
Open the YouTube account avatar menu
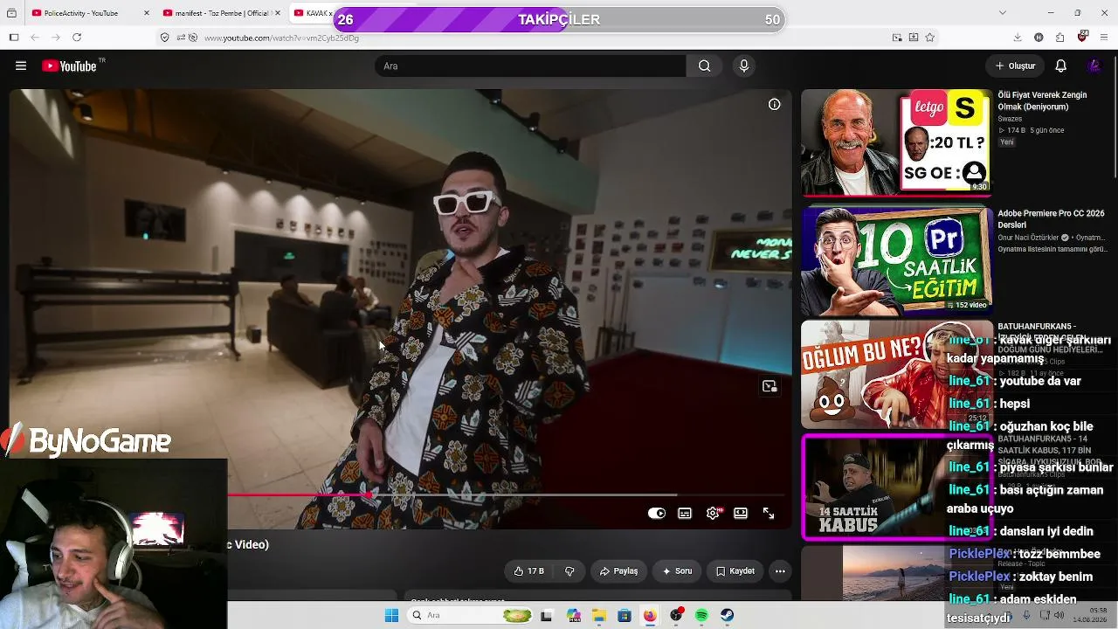tap(1094, 66)
